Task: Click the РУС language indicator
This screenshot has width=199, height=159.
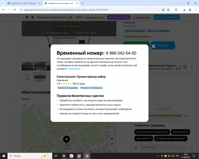Action: (178, 156)
